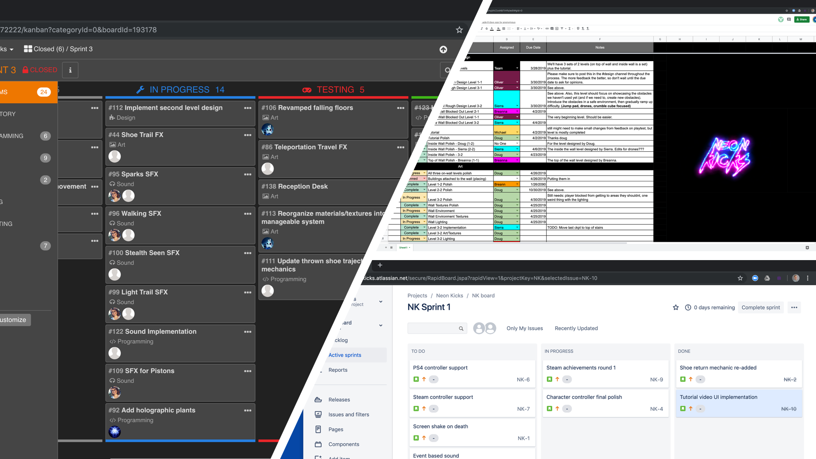The height and width of the screenshot is (459, 816).
Task: Click the explore icon at the spreadsheet bottom right
Action: click(x=807, y=247)
